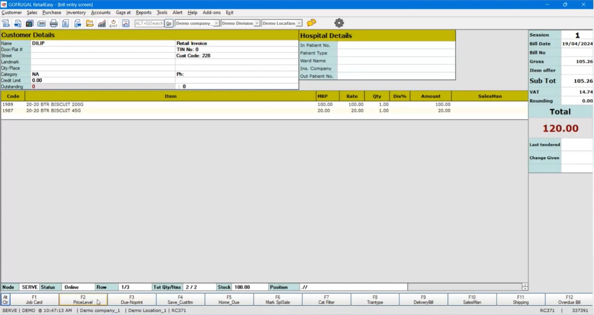Click the In Patient No. field
The height and width of the screenshot is (315, 594).
click(x=396, y=45)
